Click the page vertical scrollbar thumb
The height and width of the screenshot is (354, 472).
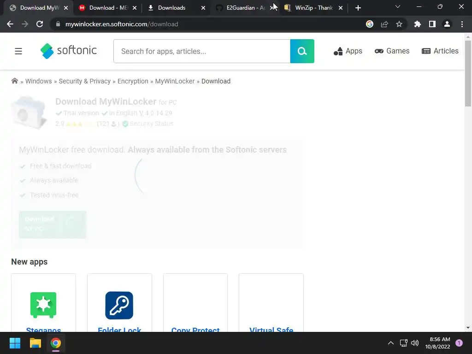tap(468, 73)
